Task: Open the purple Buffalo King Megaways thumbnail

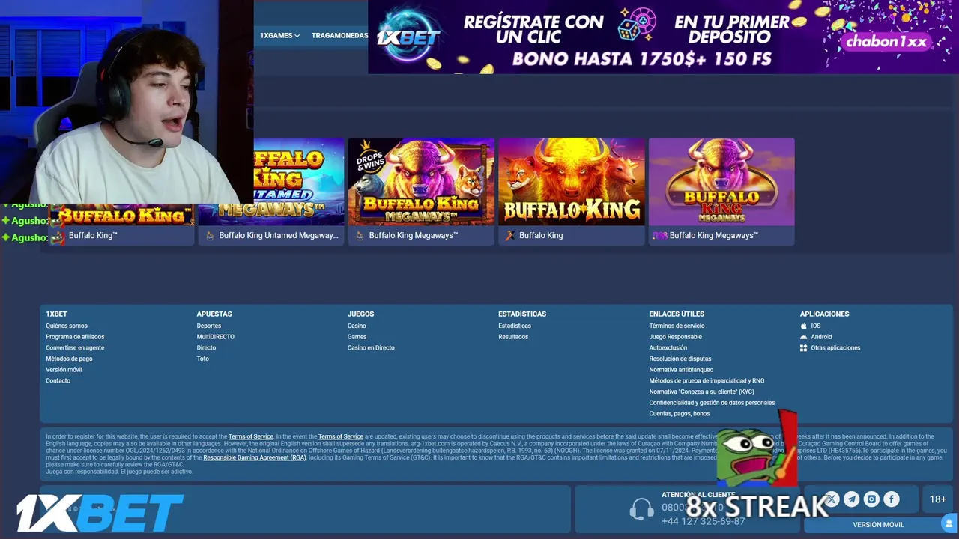Action: tap(721, 182)
